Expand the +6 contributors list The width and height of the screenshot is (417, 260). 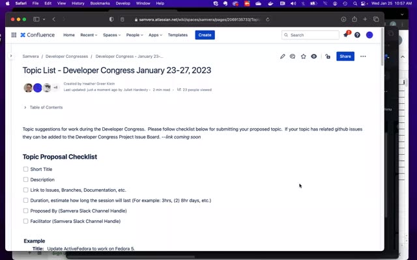pos(55,88)
